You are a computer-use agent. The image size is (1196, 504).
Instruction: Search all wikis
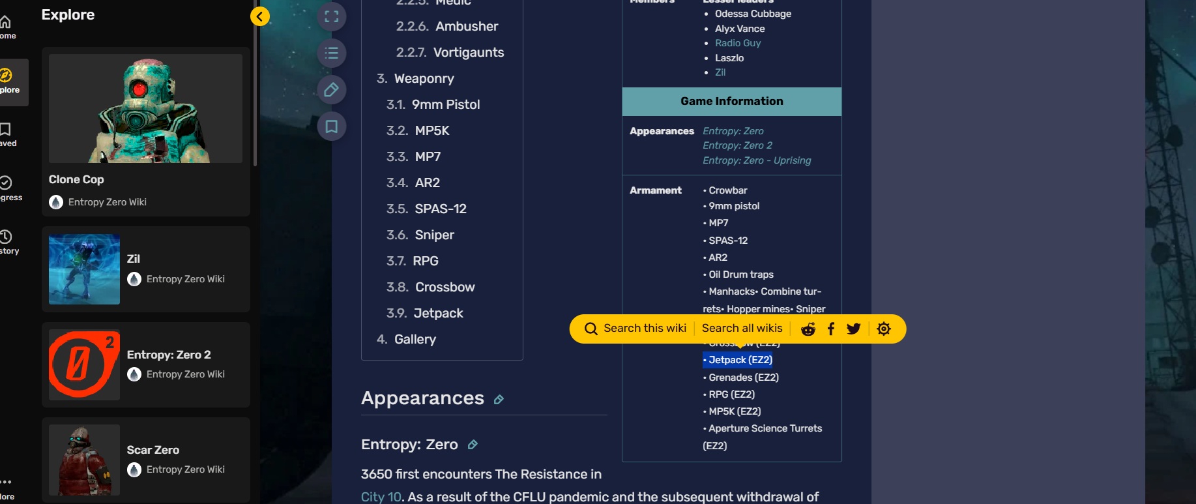coord(742,329)
